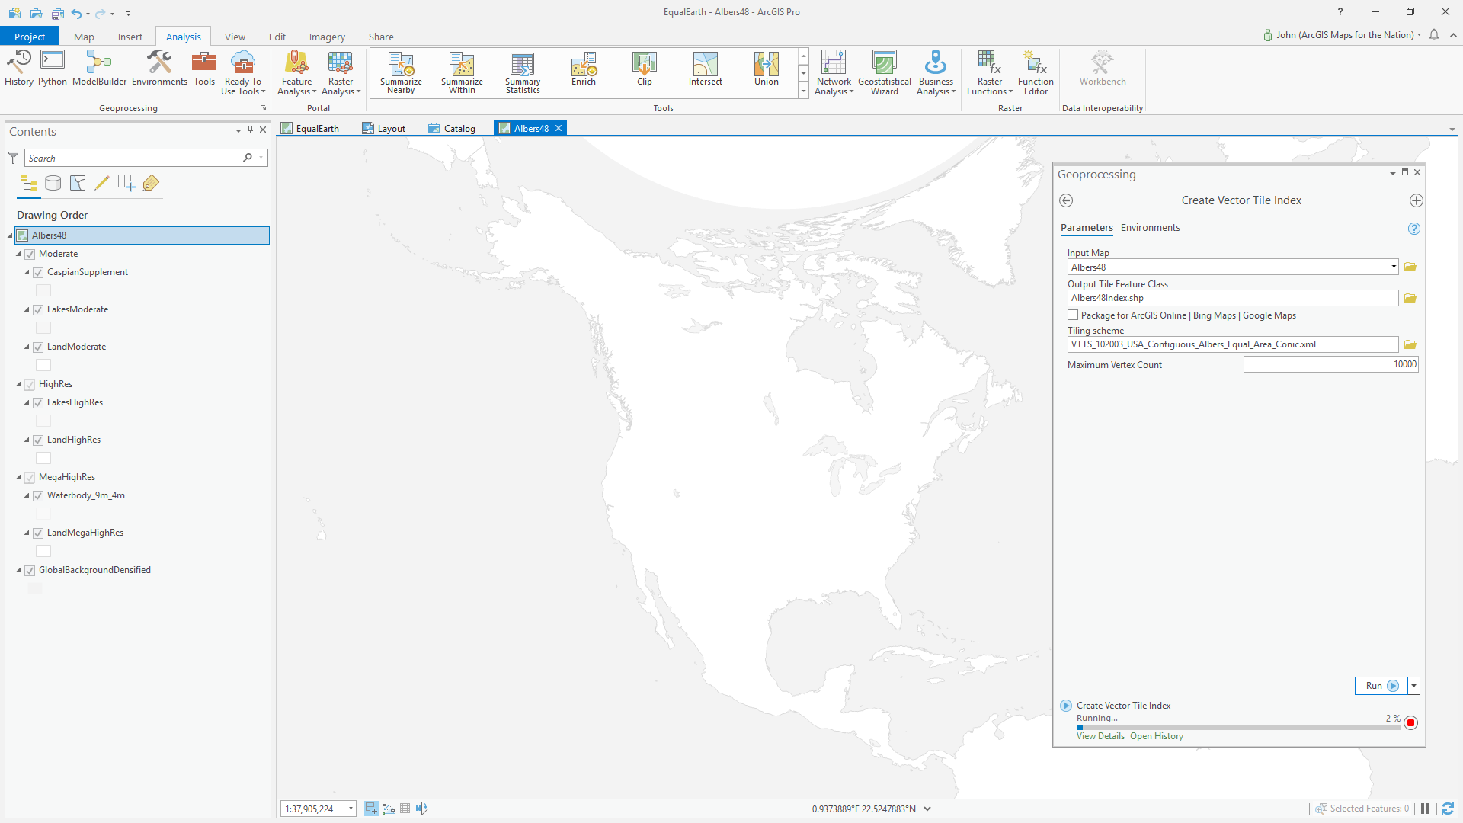
Task: Open geoprocessing Environments
Action: (159, 69)
